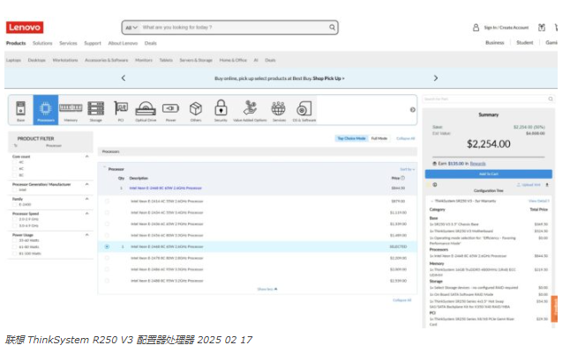Click the main search input field
Viewport: 570px width, 360px height.
(x=233, y=27)
